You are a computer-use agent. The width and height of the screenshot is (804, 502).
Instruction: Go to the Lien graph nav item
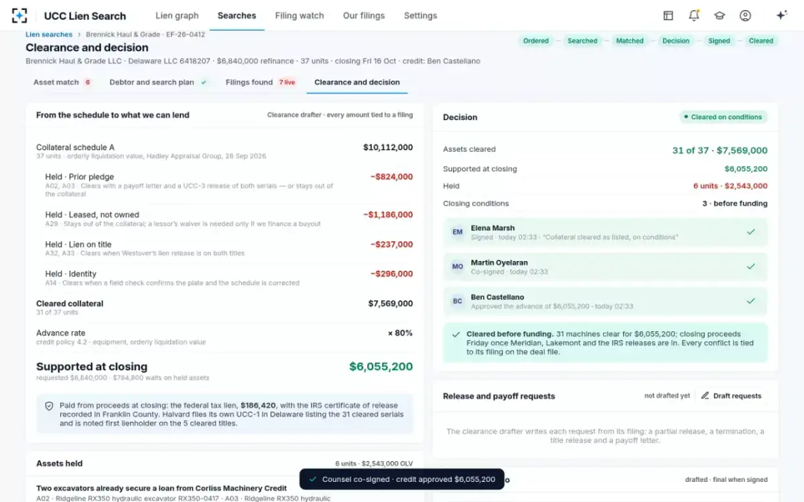coord(177,15)
